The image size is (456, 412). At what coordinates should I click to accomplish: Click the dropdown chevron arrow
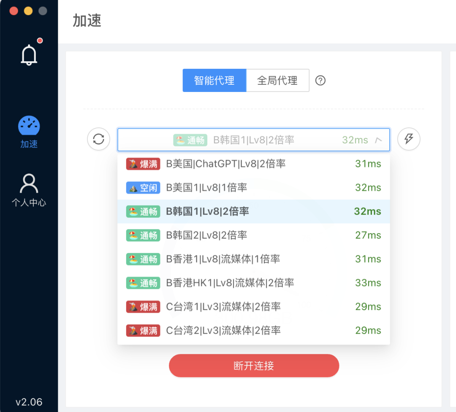(379, 140)
